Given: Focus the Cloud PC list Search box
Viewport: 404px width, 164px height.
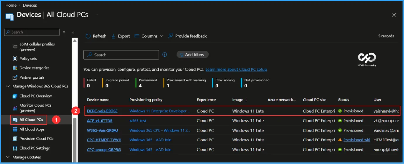Looking at the screenshot, I should (x=121, y=55).
